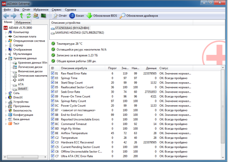Check for Обновления BIOS
Image resolution: width=245 pixels, height=162 pixels.
(102, 16)
